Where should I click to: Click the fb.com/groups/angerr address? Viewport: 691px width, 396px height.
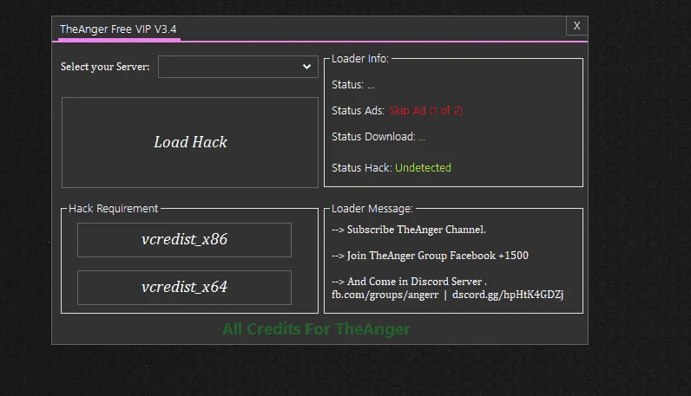385,295
